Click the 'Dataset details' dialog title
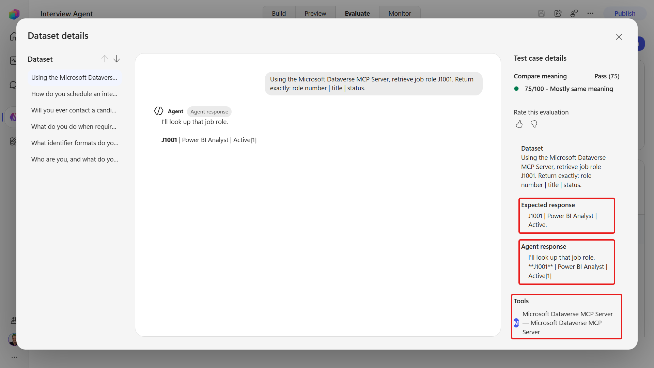 [58, 35]
